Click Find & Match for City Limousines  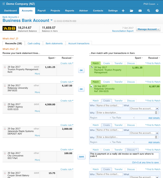[153, 150]
